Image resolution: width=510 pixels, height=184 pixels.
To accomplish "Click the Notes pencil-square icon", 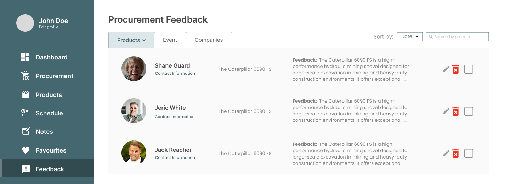I will 26,132.
